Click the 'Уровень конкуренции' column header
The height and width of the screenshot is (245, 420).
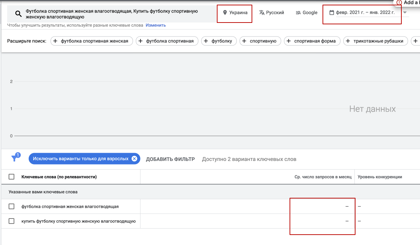[380, 177]
